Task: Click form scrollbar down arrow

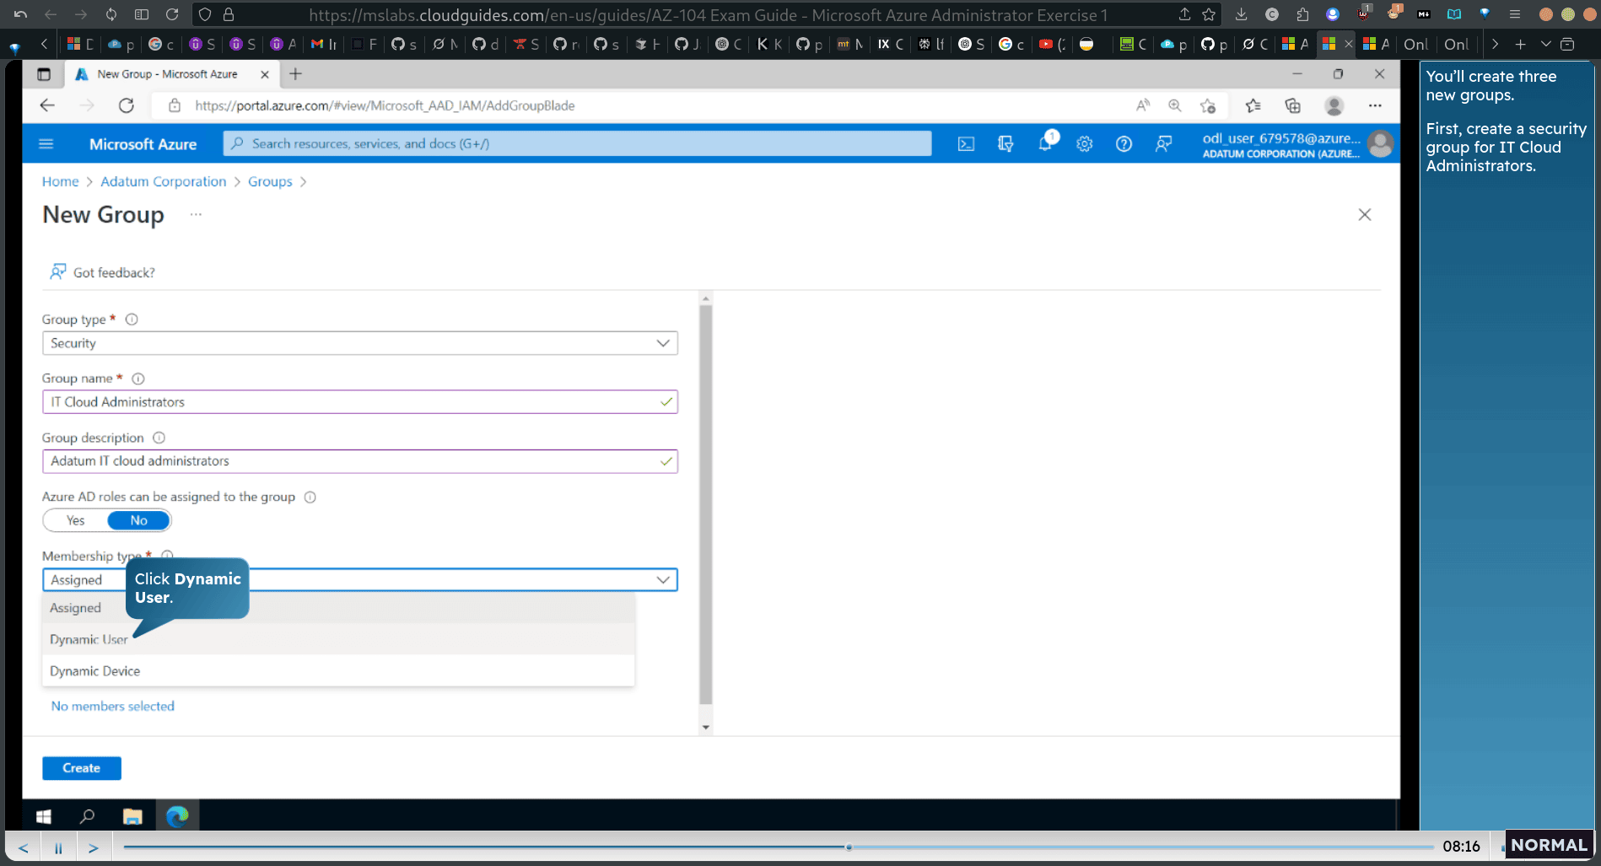Action: click(706, 727)
